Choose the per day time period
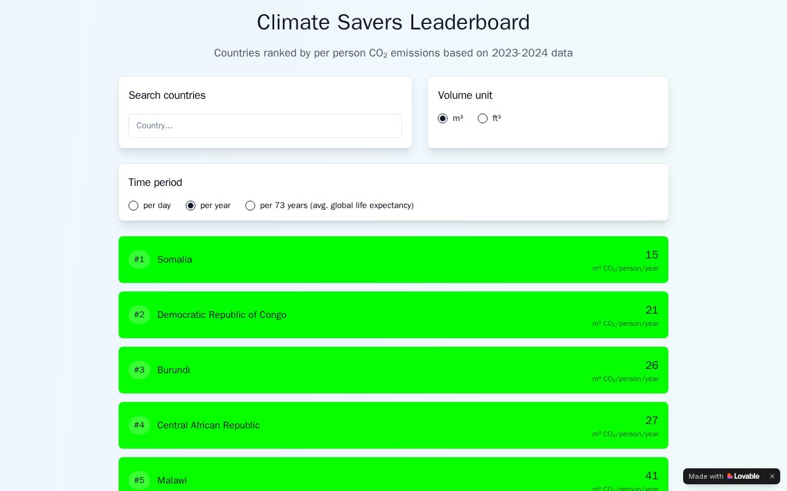 [133, 206]
